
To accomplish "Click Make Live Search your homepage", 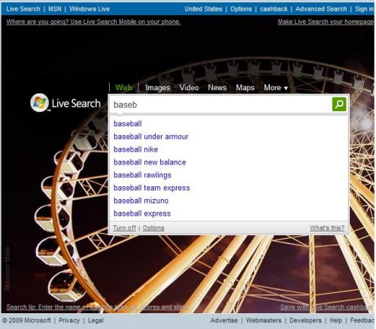I will point(326,22).
